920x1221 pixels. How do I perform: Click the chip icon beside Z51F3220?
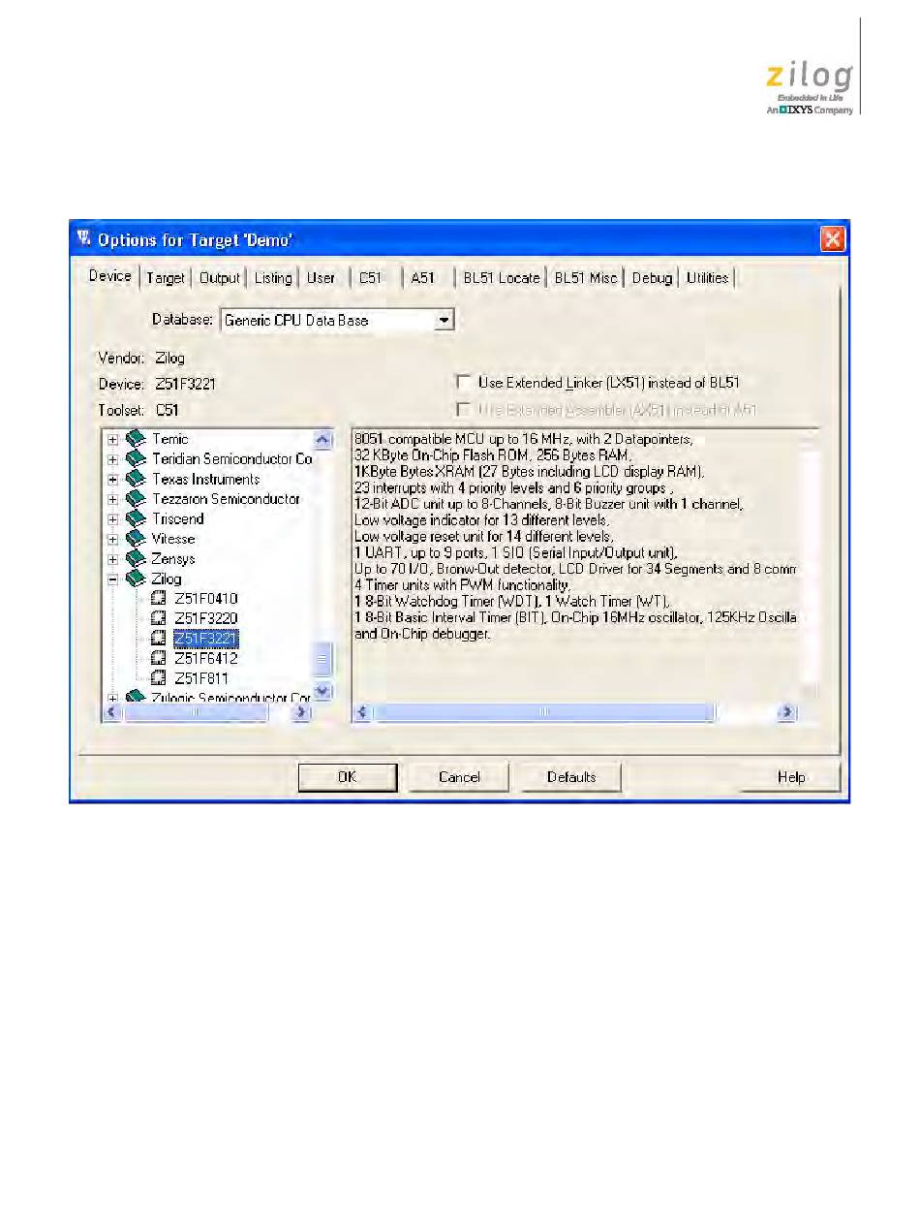pos(159,618)
